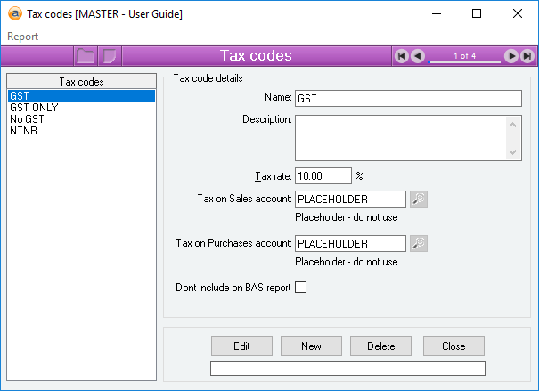Select NTNR tax code entry
The height and width of the screenshot is (391, 539).
[x=23, y=130]
